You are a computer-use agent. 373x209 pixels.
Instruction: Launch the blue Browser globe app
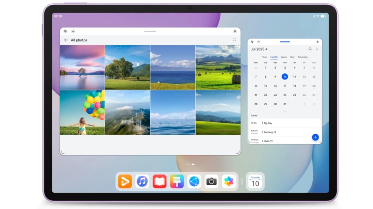pyautogui.click(x=194, y=181)
